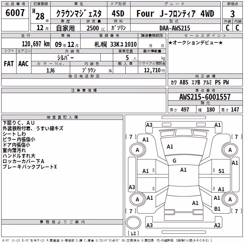Click registration number 札幌 33Kユ1010

116,44
